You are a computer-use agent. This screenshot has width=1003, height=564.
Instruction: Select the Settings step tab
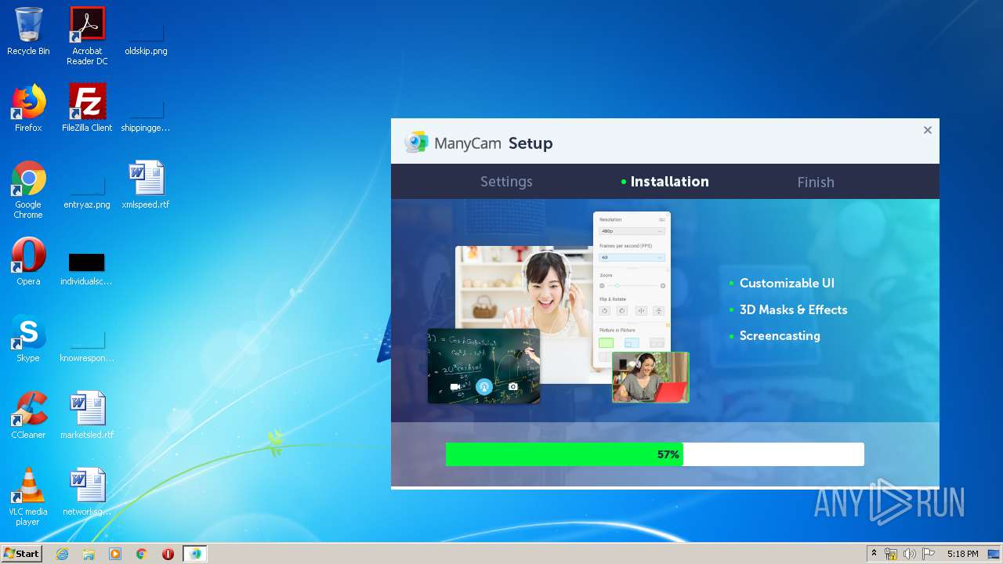[506, 182]
